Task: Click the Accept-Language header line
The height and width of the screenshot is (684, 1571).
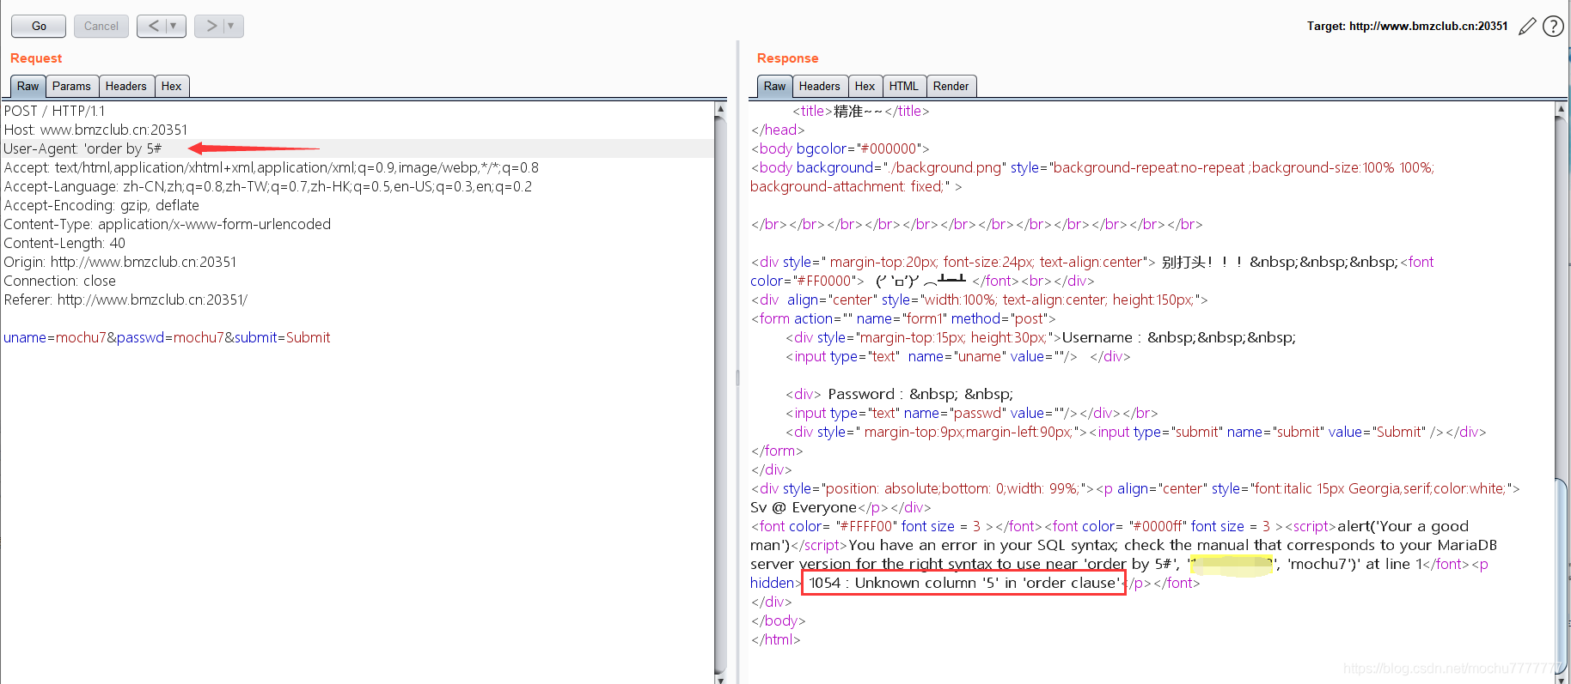Action: point(268,187)
